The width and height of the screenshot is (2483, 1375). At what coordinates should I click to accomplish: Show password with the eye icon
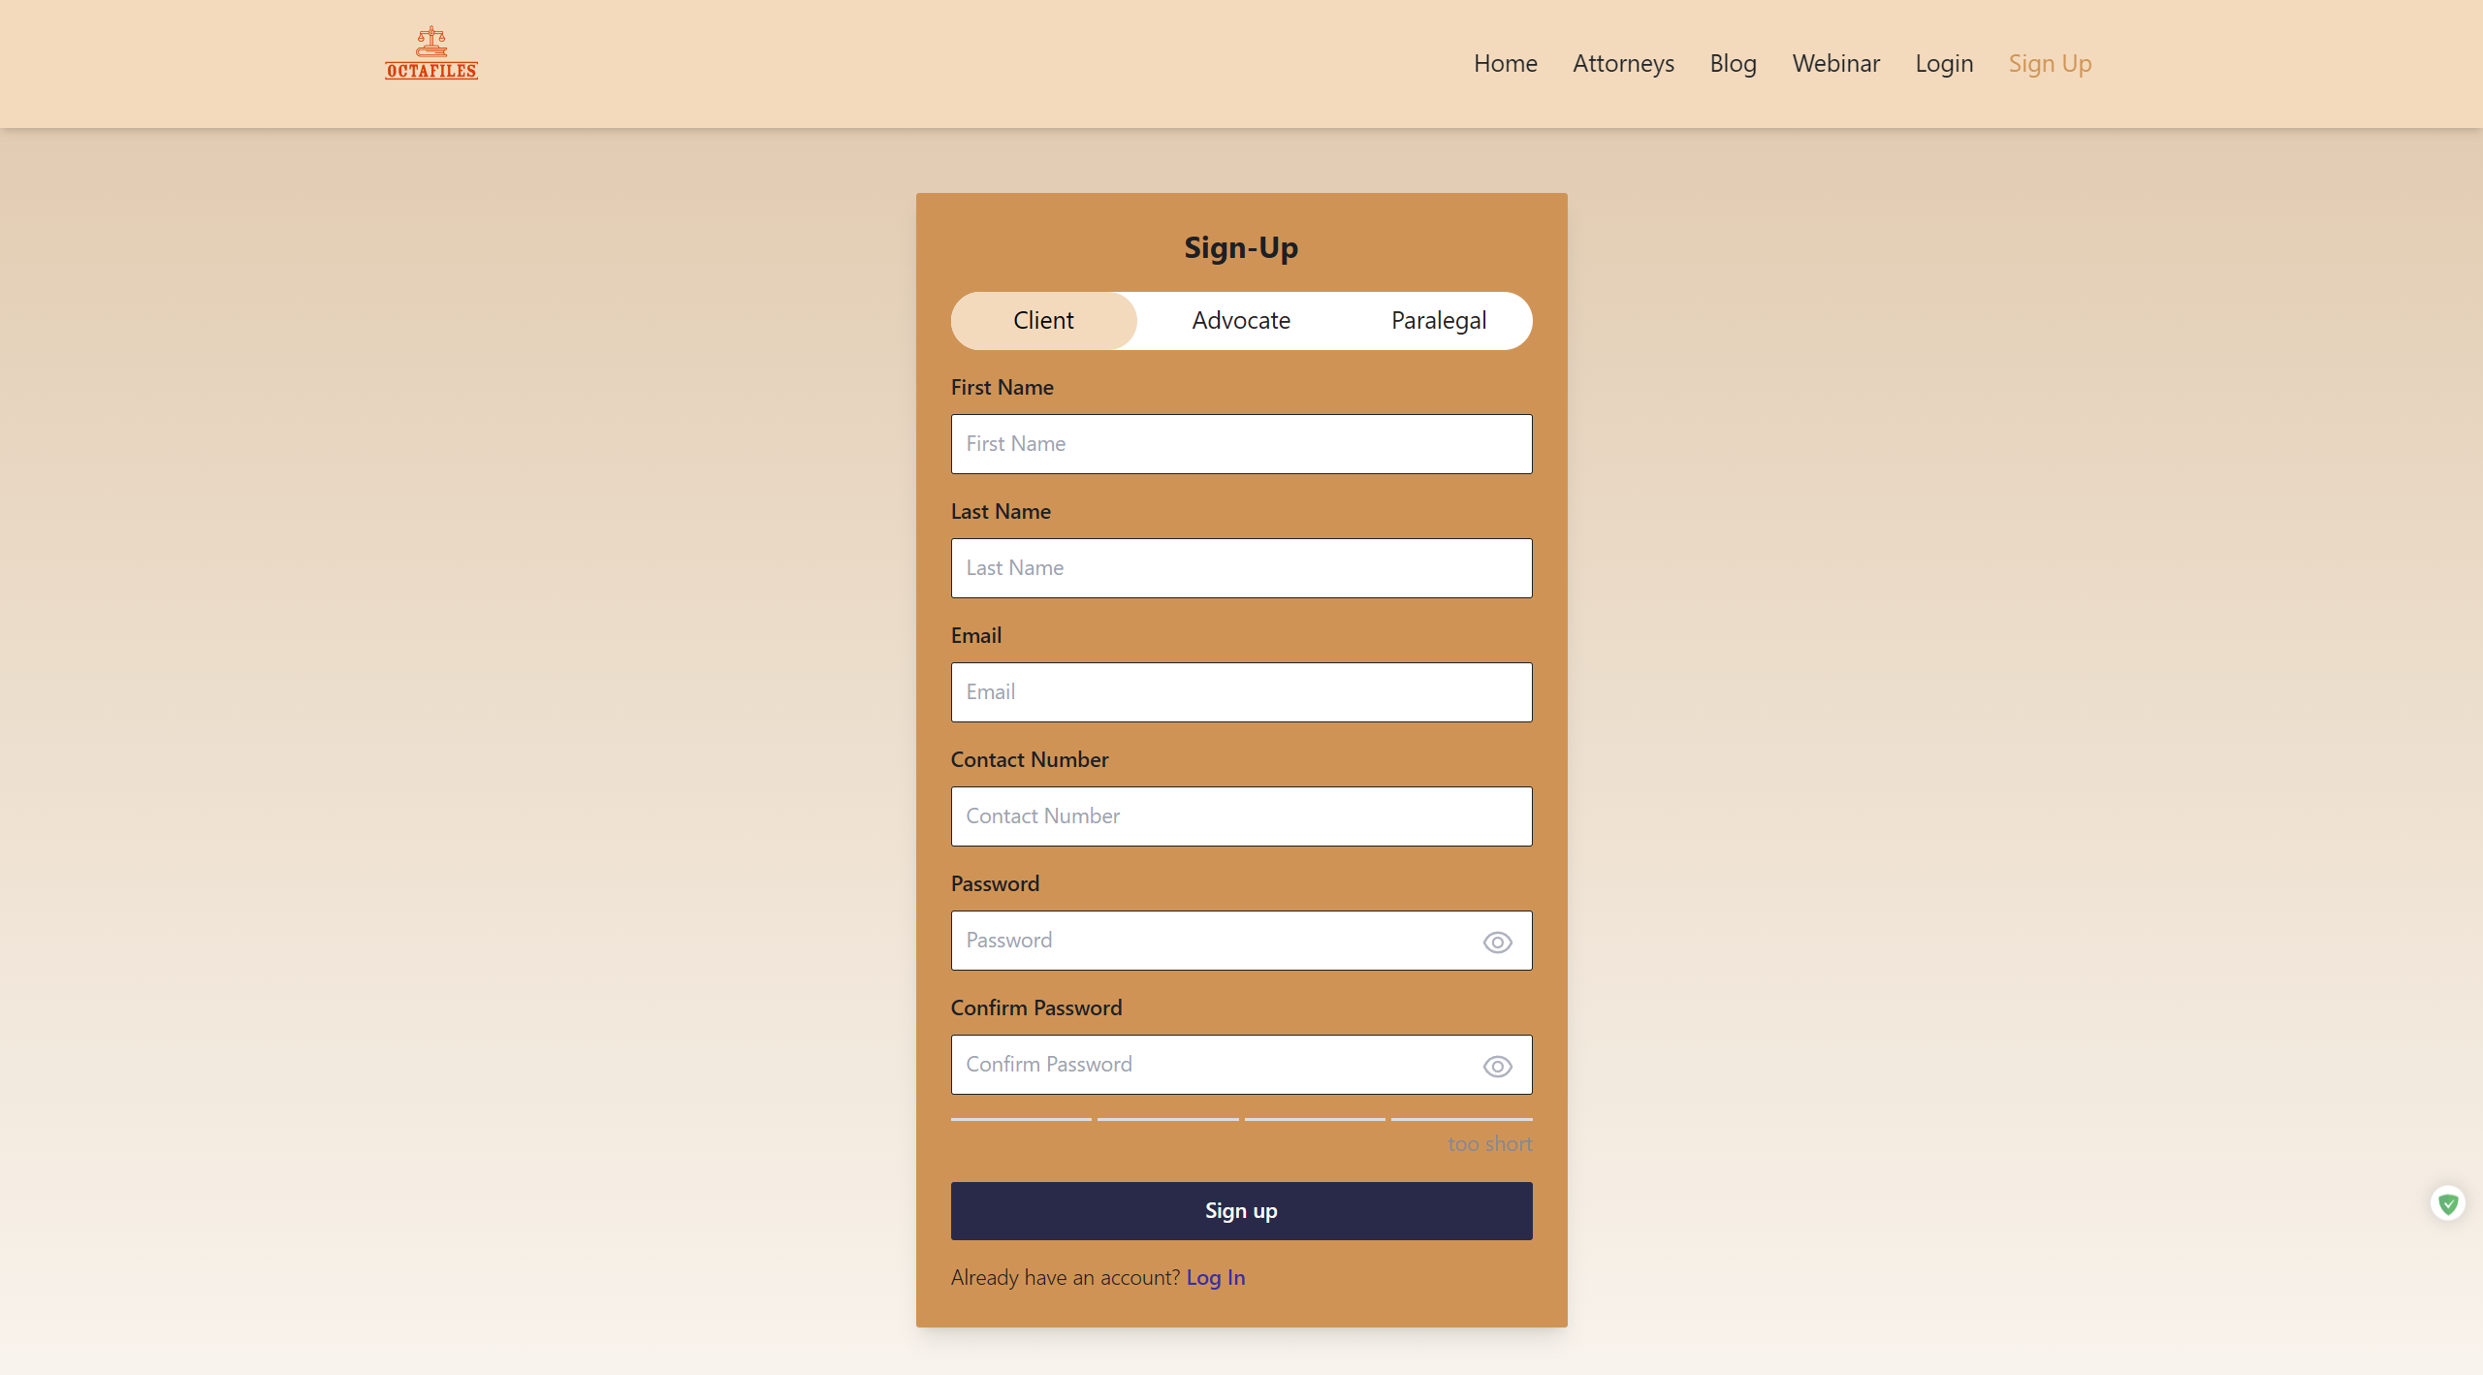click(1497, 942)
